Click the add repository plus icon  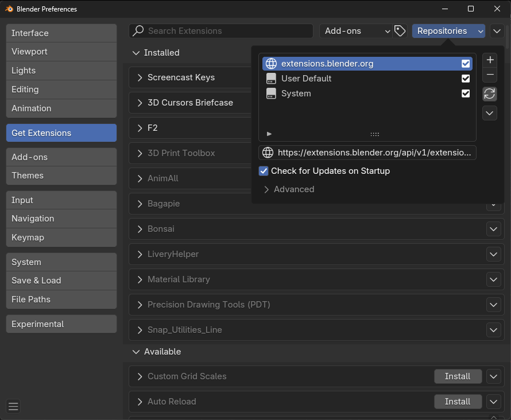(x=490, y=60)
